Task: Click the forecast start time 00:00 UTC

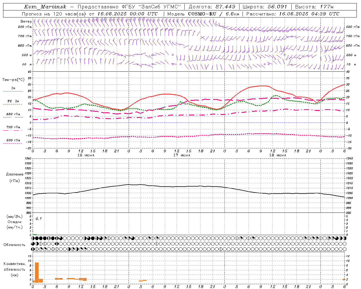Action: 144,14
